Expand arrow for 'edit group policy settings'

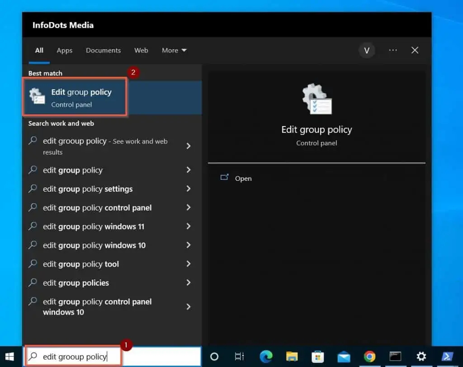pyautogui.click(x=189, y=188)
